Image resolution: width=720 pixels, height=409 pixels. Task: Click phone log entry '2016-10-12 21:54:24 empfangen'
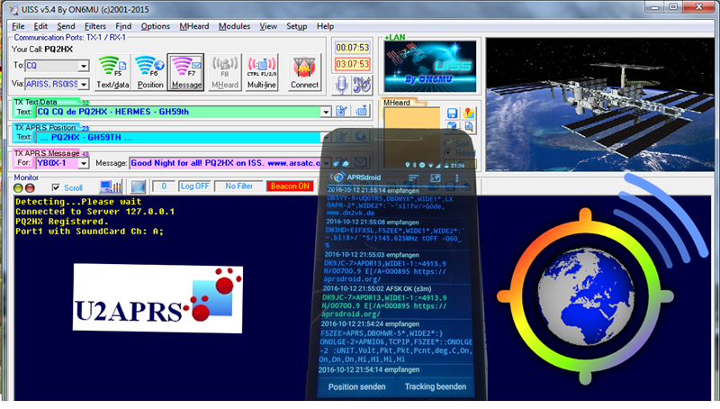coord(370,323)
